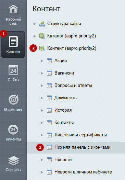Open the Рабочий стол home icon
This screenshot has height=180, width=125.
click(x=13, y=9)
